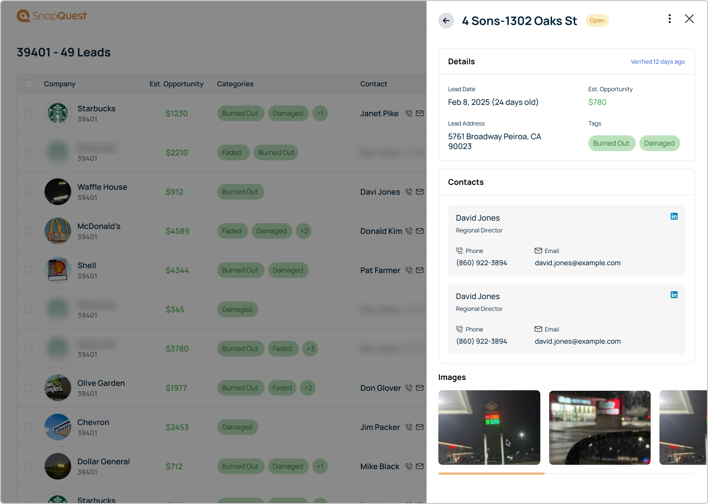Expand the +2 categories on McDonald's row
The height and width of the screenshot is (504, 708).
pyautogui.click(x=304, y=231)
